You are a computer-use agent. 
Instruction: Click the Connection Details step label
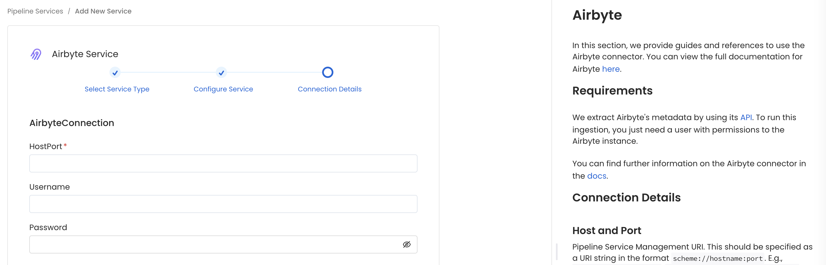329,89
